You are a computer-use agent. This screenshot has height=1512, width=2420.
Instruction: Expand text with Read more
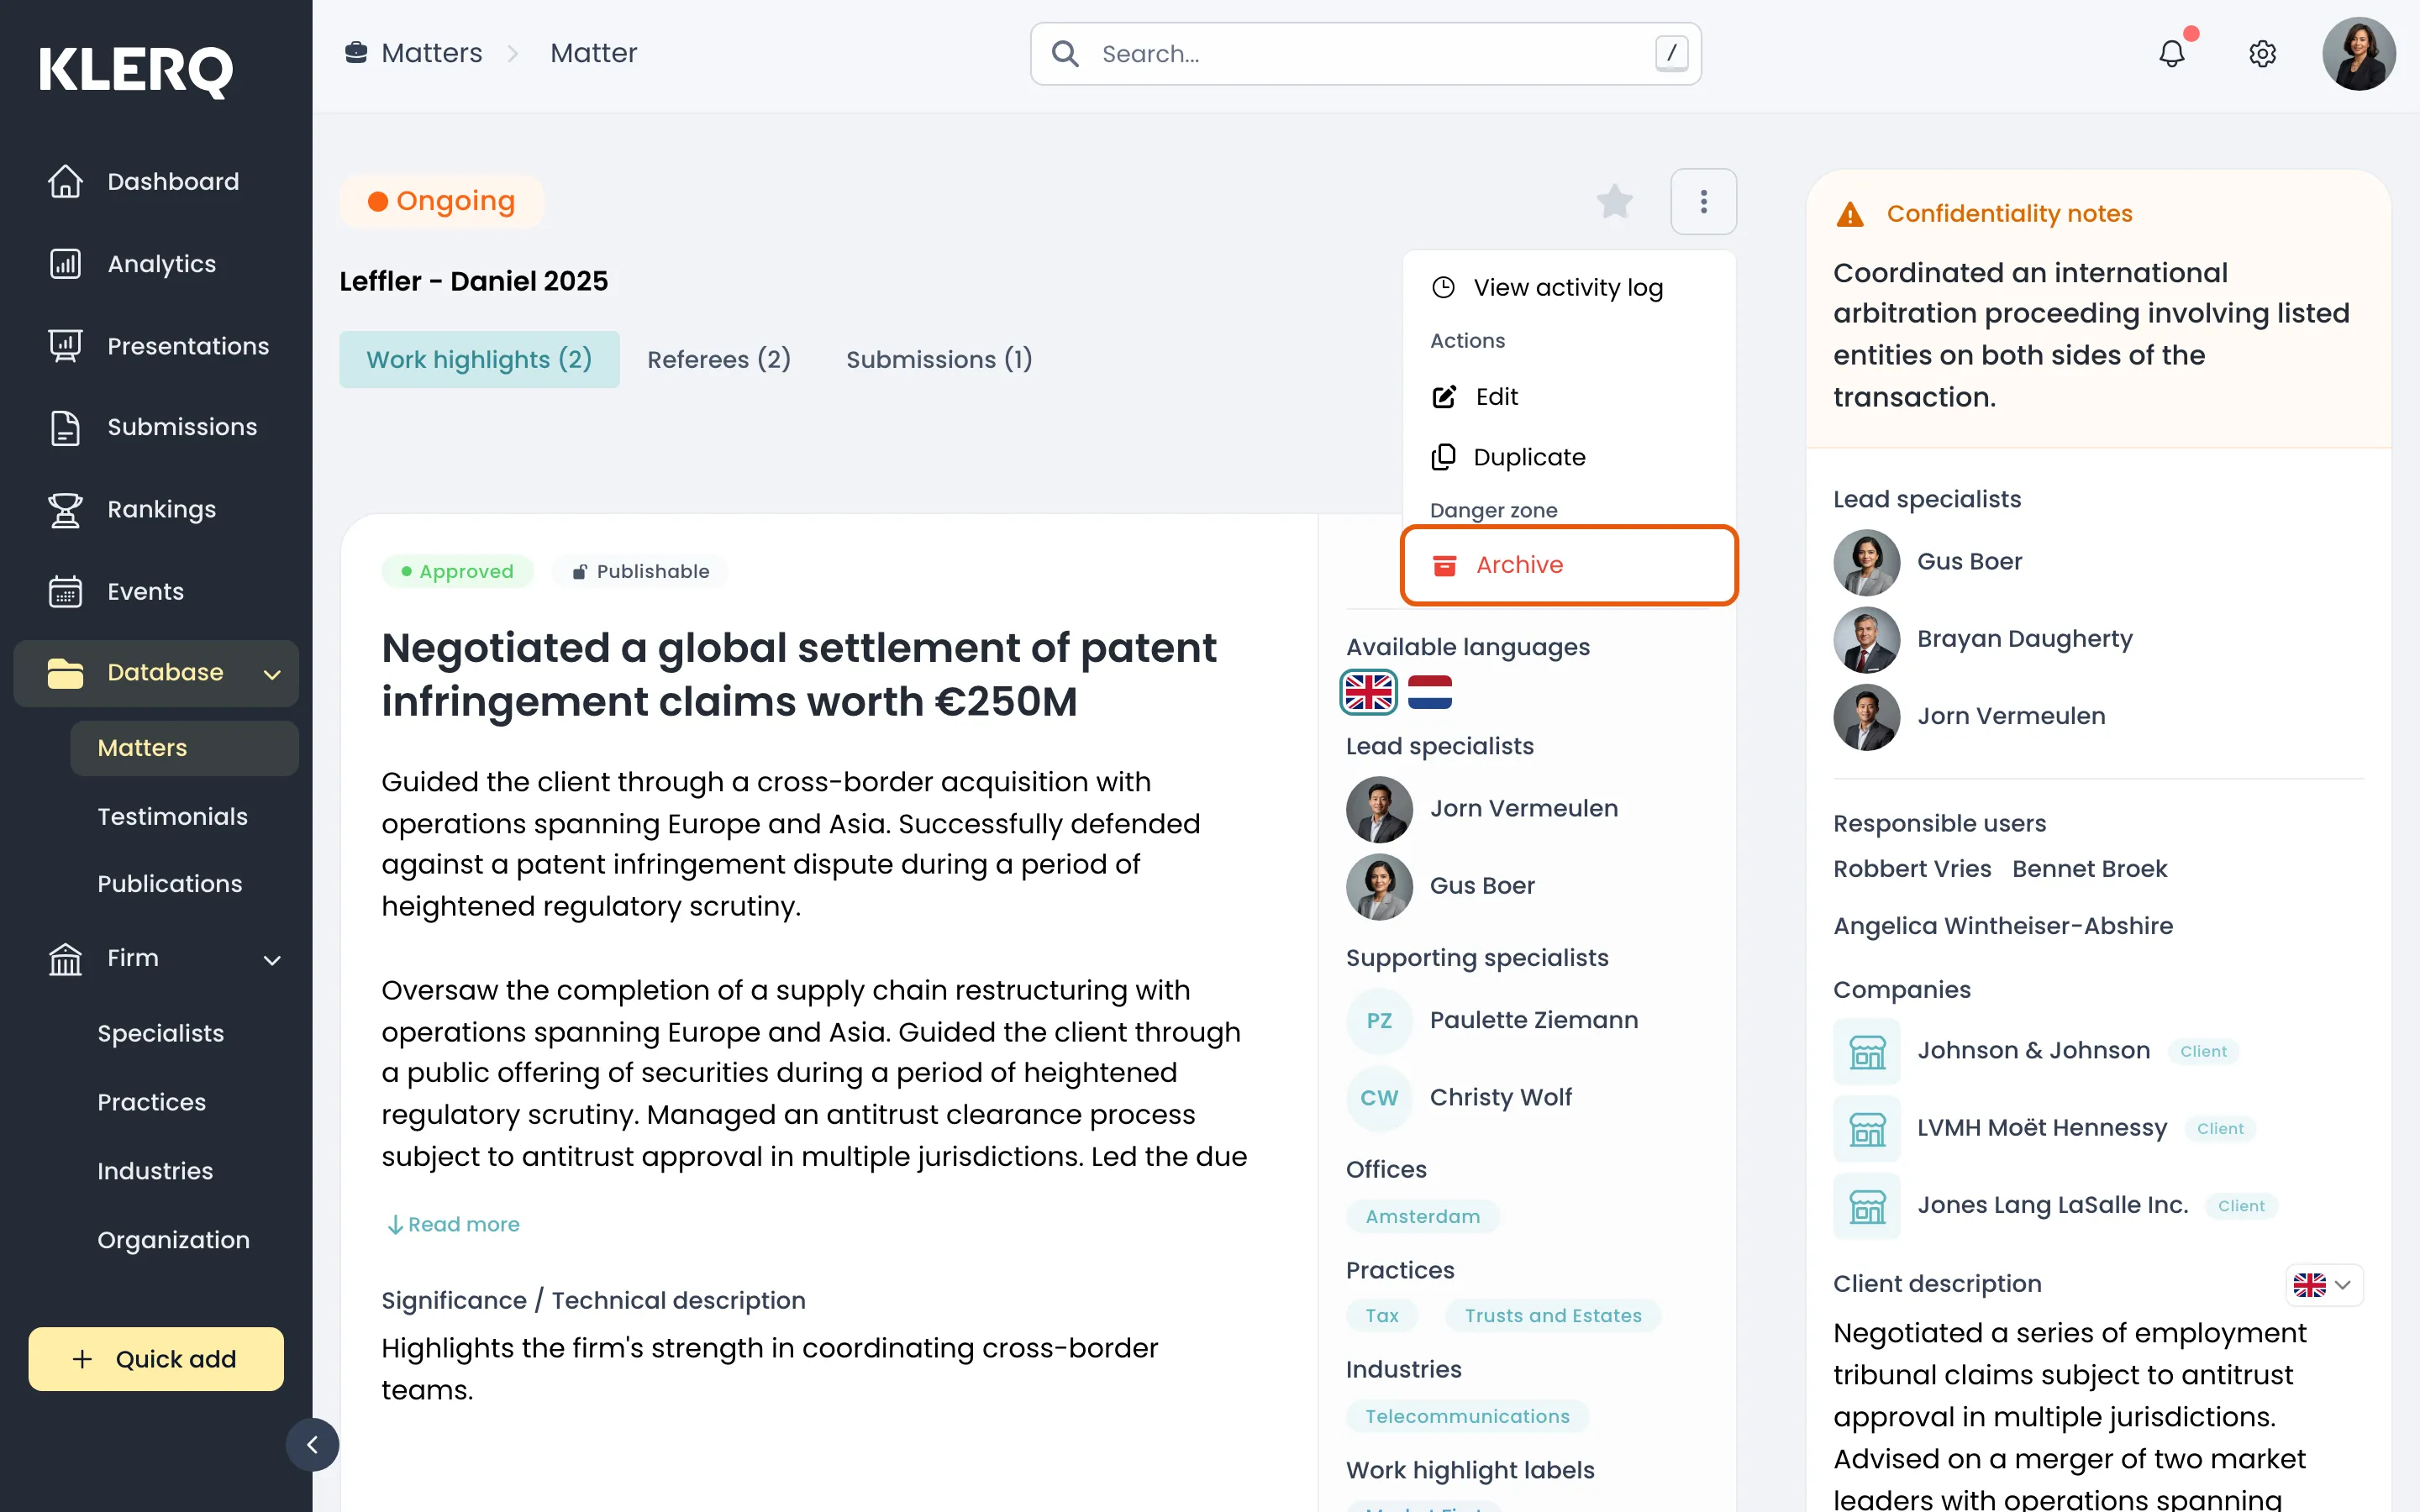(x=453, y=1224)
